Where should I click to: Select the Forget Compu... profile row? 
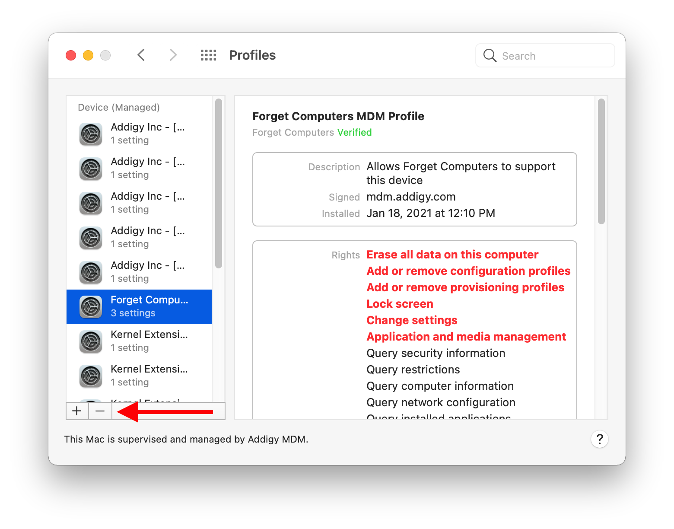click(139, 306)
